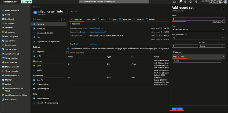Add DNS zone to favorites star

[x=72, y=11]
